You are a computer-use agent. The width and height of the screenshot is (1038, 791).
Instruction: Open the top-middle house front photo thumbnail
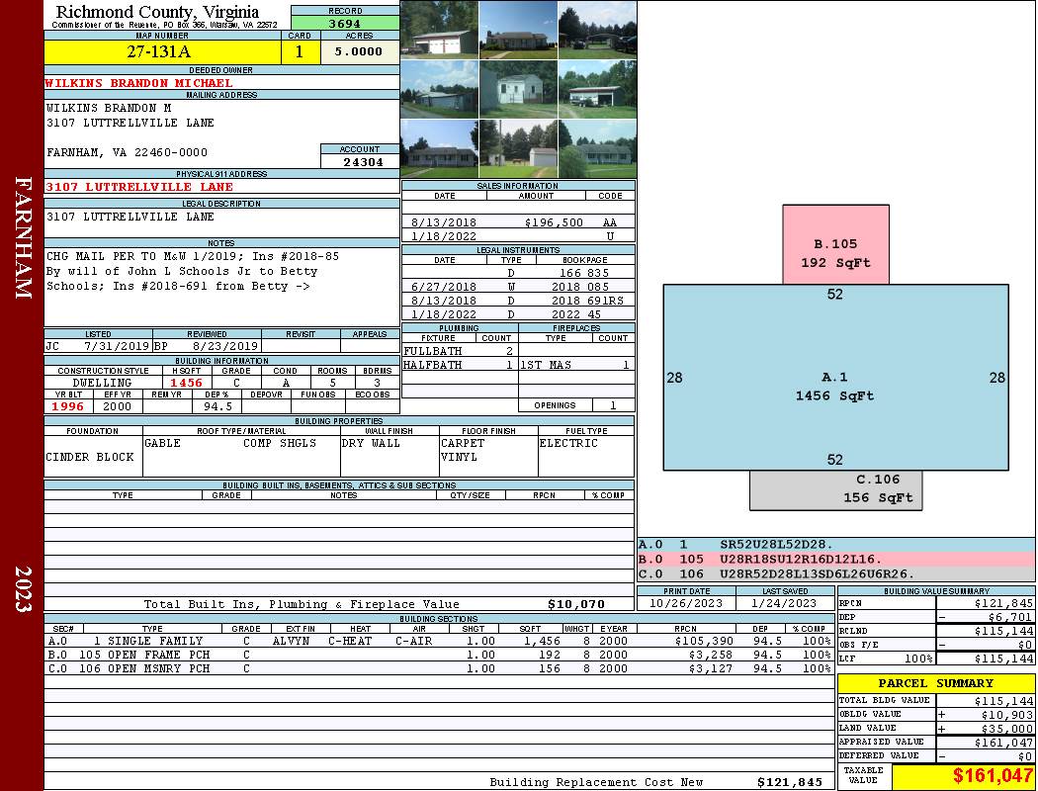pyautogui.click(x=518, y=30)
